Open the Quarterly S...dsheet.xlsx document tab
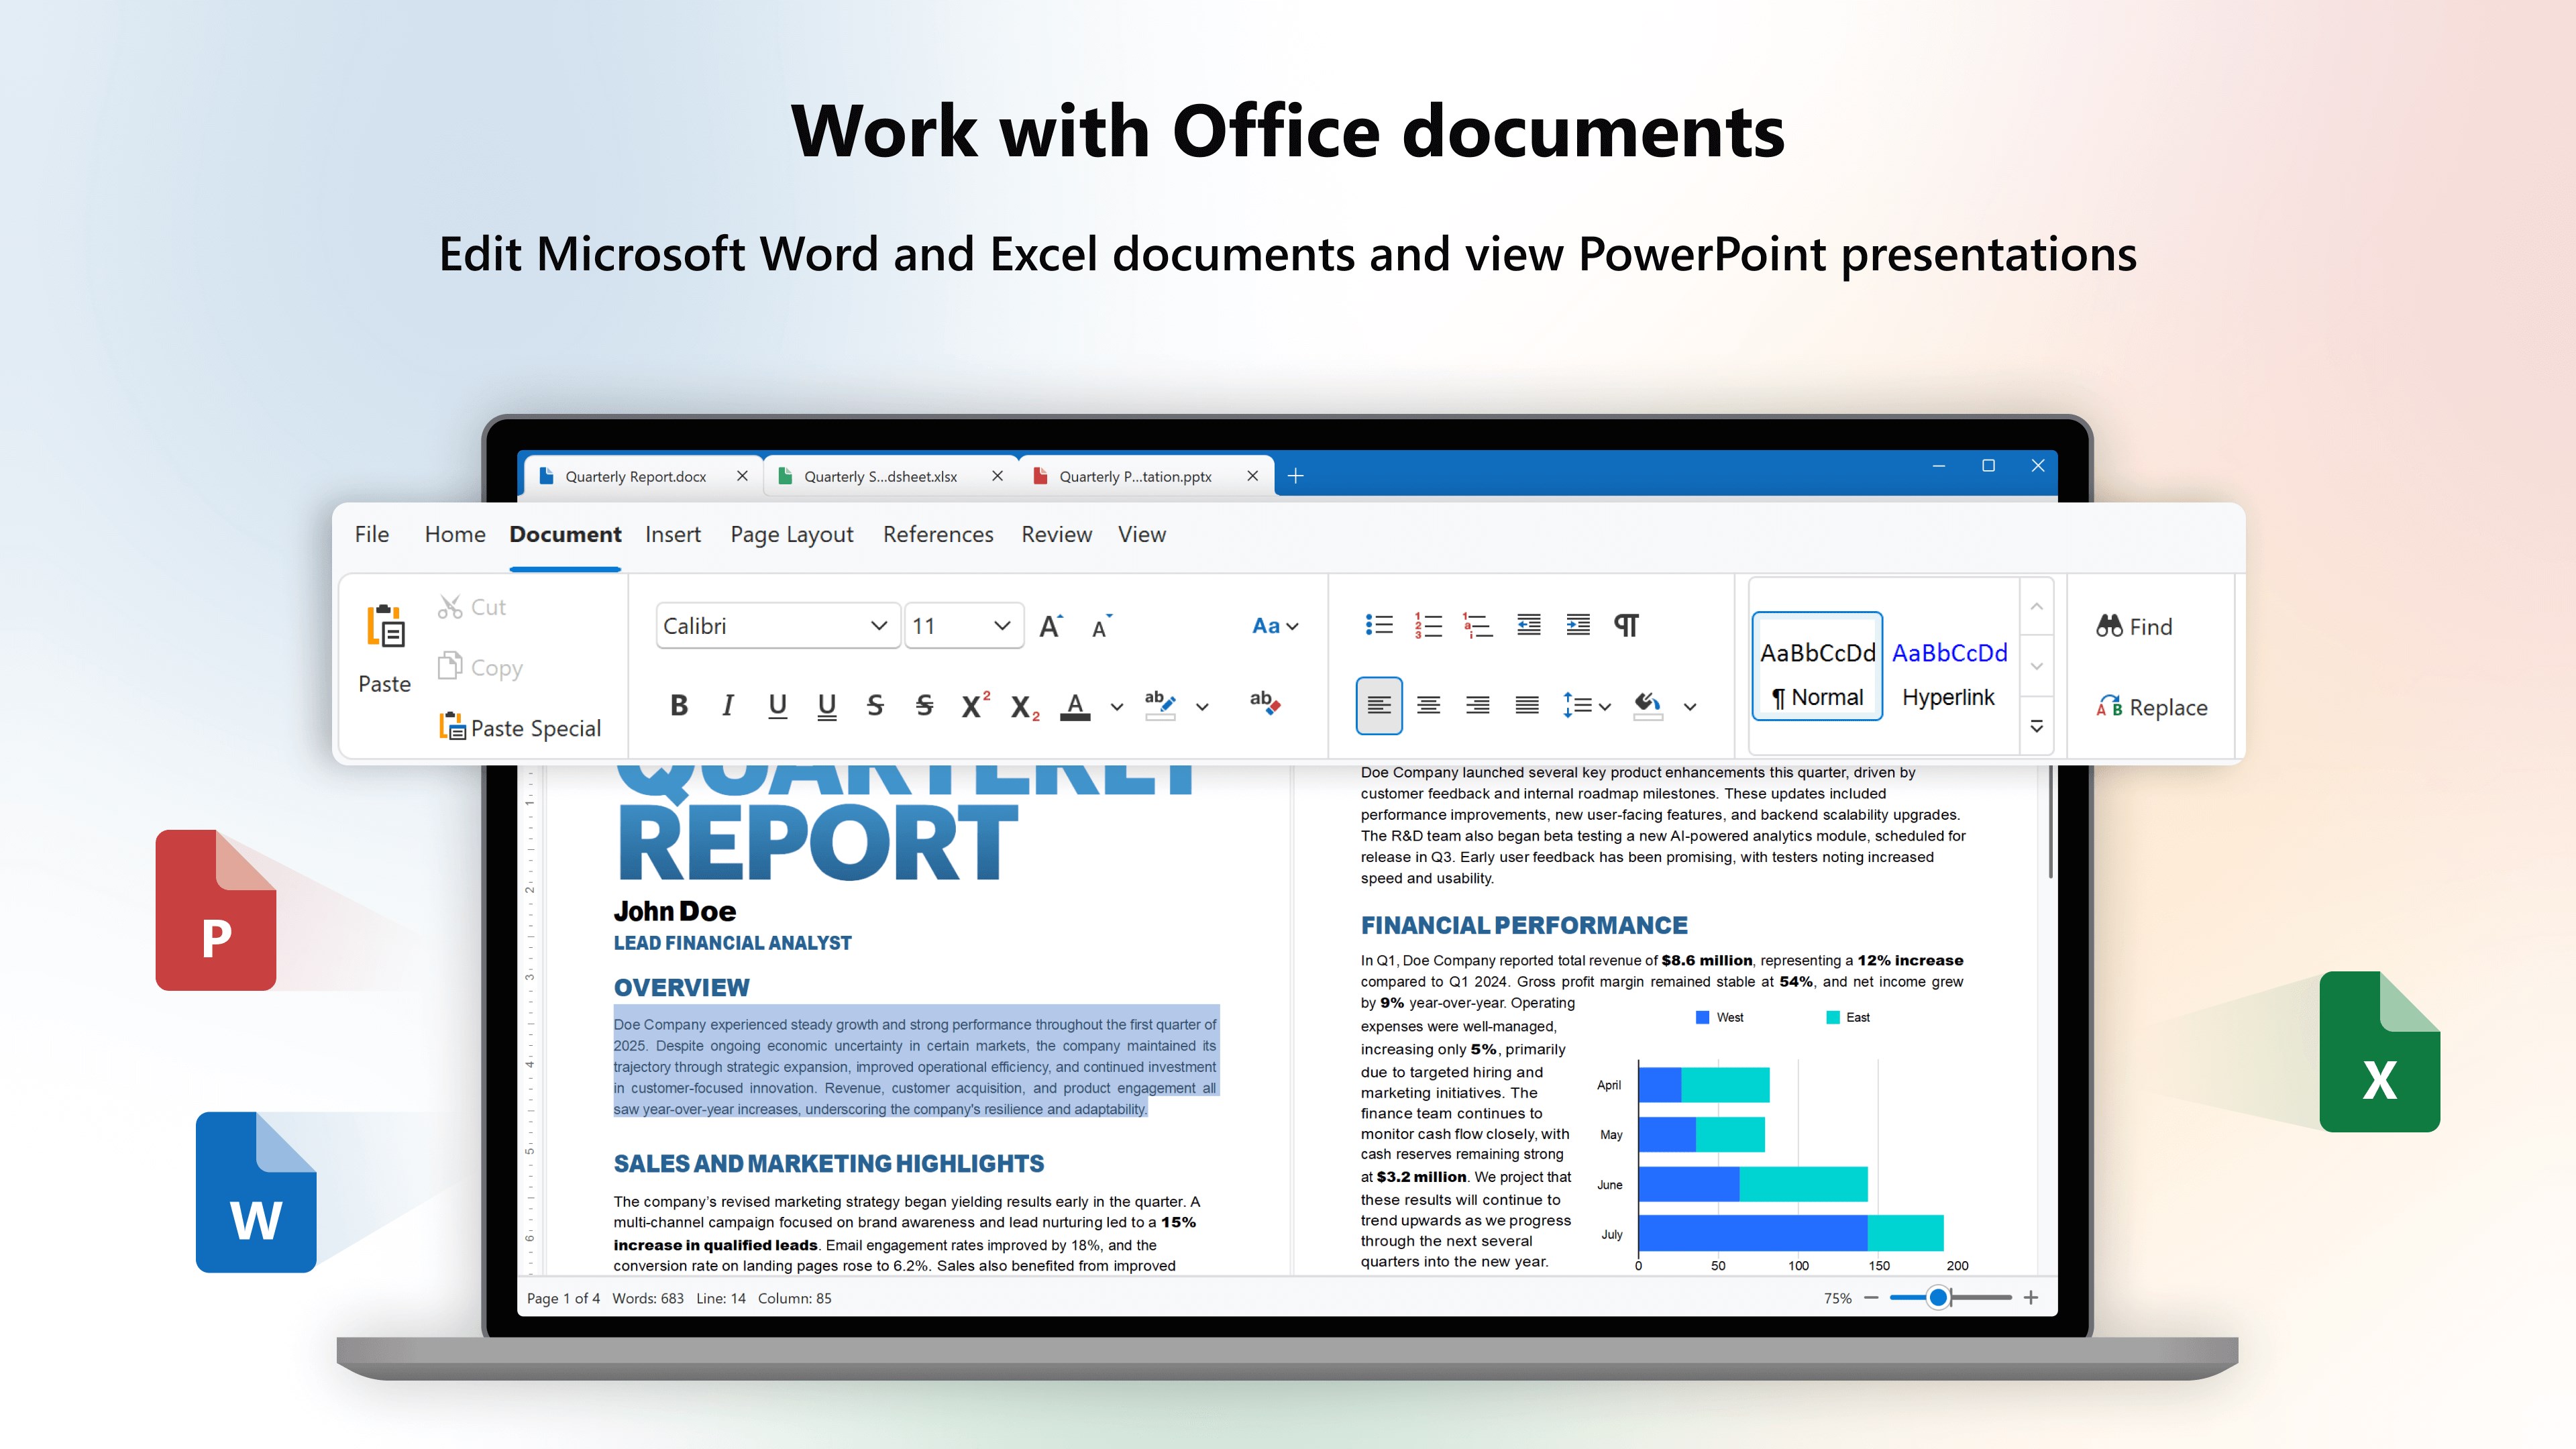This screenshot has width=2576, height=1449. (880, 477)
